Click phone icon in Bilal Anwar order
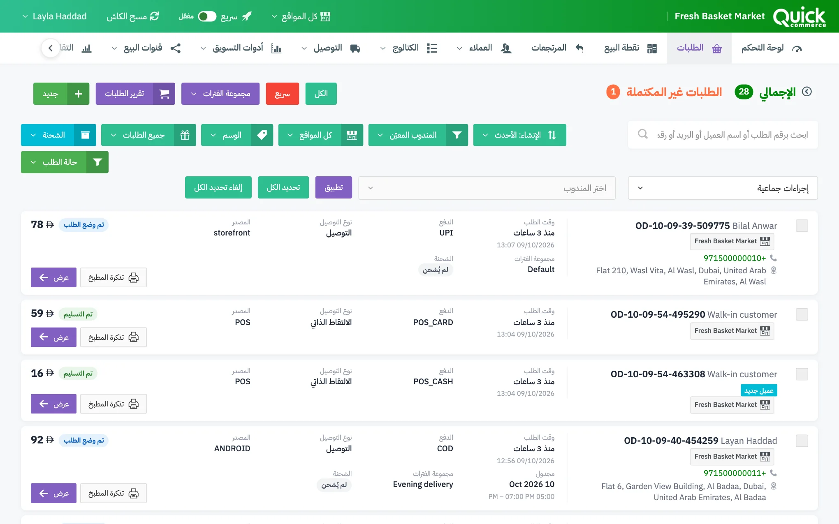 (x=773, y=258)
